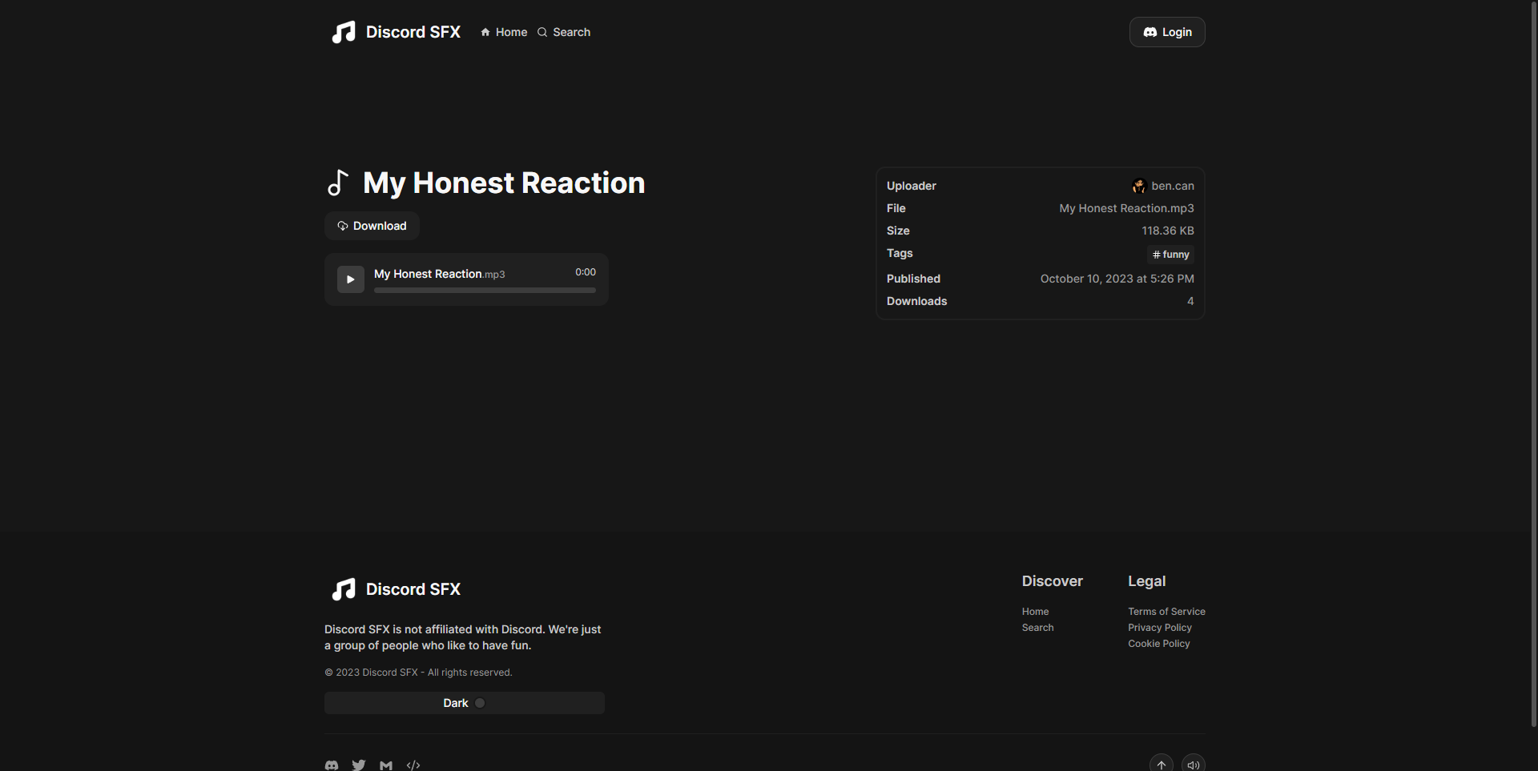Click the footer Discord SFX logo
This screenshot has width=1538, height=771.
(x=396, y=589)
